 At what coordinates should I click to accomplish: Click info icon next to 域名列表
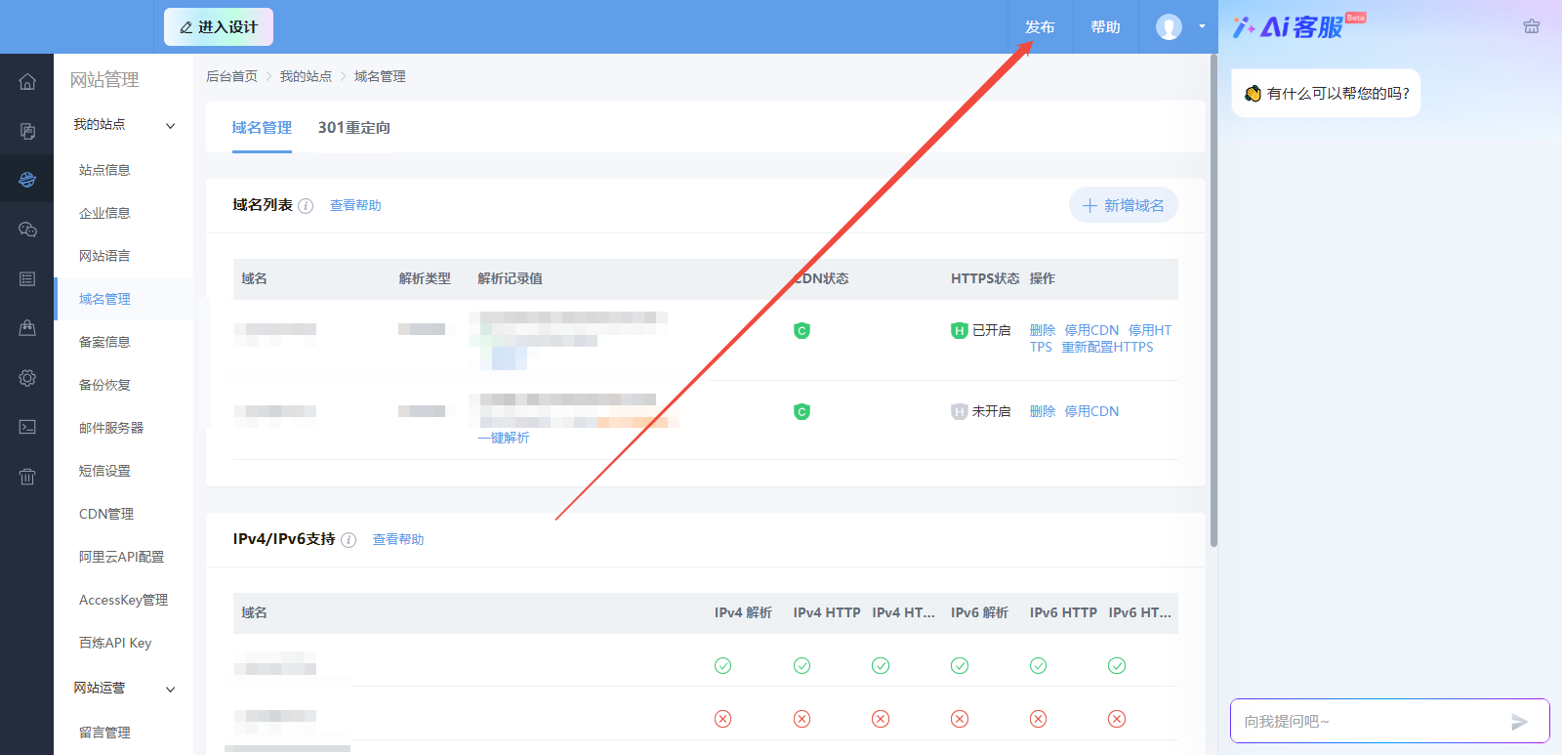coord(306,206)
